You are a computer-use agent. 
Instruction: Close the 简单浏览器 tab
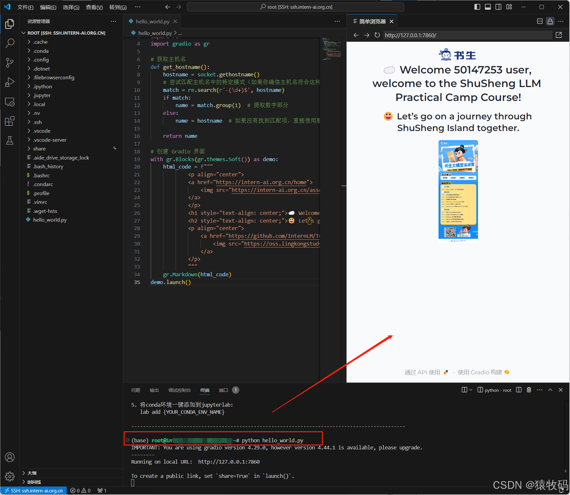[392, 21]
